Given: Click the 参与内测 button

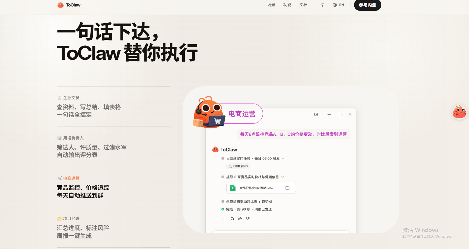Looking at the screenshot, I should (x=367, y=5).
